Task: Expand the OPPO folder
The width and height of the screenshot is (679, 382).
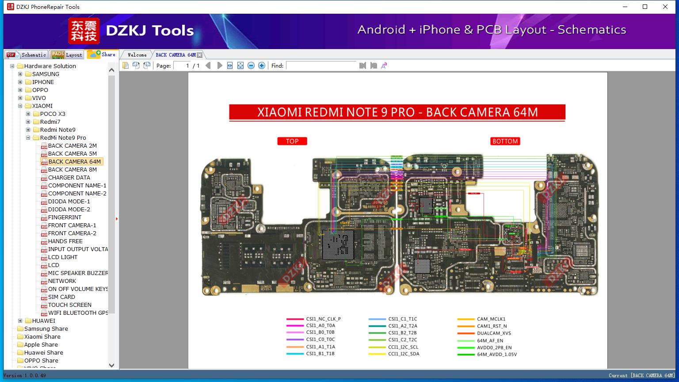Action: pos(20,90)
